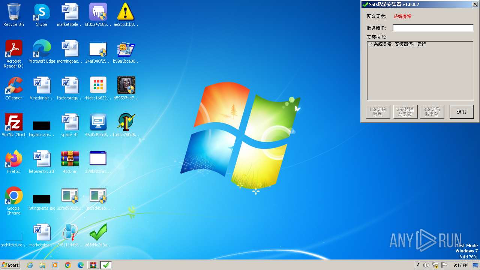Click the 9:17 PM taskbar clock

[x=461, y=265]
